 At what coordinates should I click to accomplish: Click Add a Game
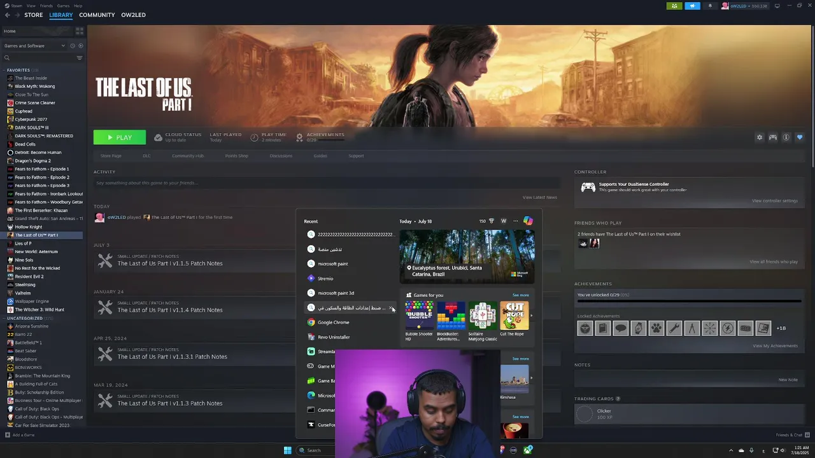[20, 435]
